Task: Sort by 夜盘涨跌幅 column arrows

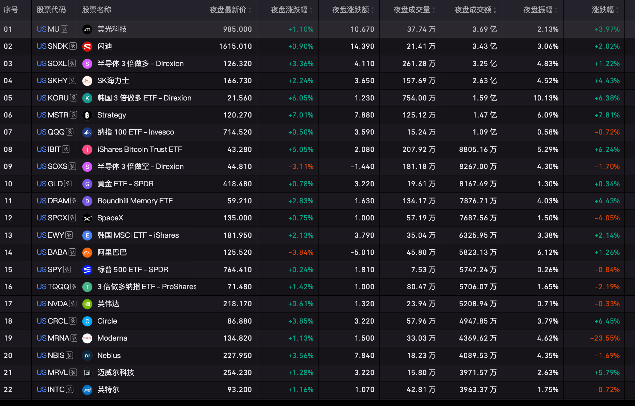Action: coord(311,10)
